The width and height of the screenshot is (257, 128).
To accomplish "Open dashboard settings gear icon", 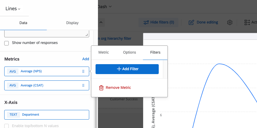I will click(230, 22).
